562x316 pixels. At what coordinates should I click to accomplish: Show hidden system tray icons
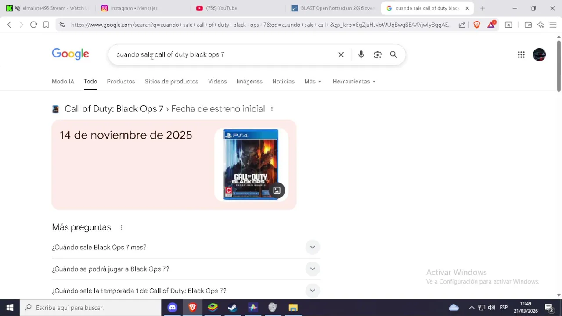[x=472, y=308]
